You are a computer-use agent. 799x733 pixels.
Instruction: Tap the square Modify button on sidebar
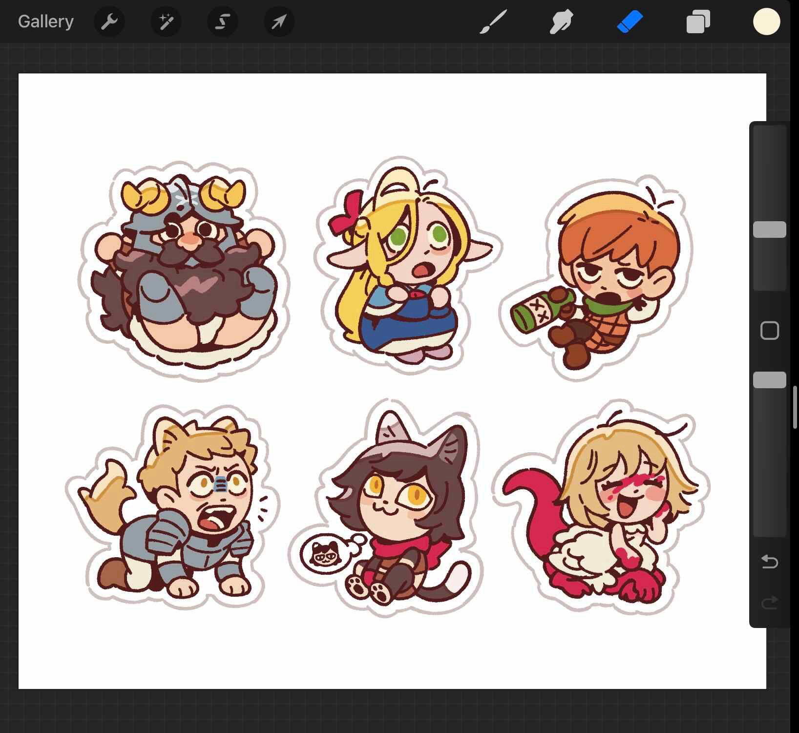click(769, 331)
